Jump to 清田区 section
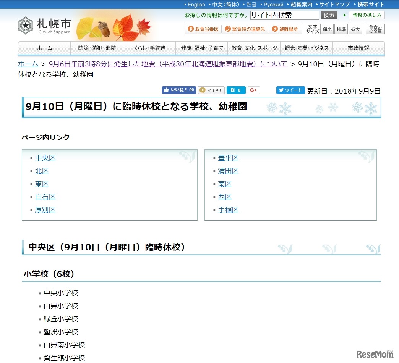This screenshot has height=363, width=399. click(228, 171)
